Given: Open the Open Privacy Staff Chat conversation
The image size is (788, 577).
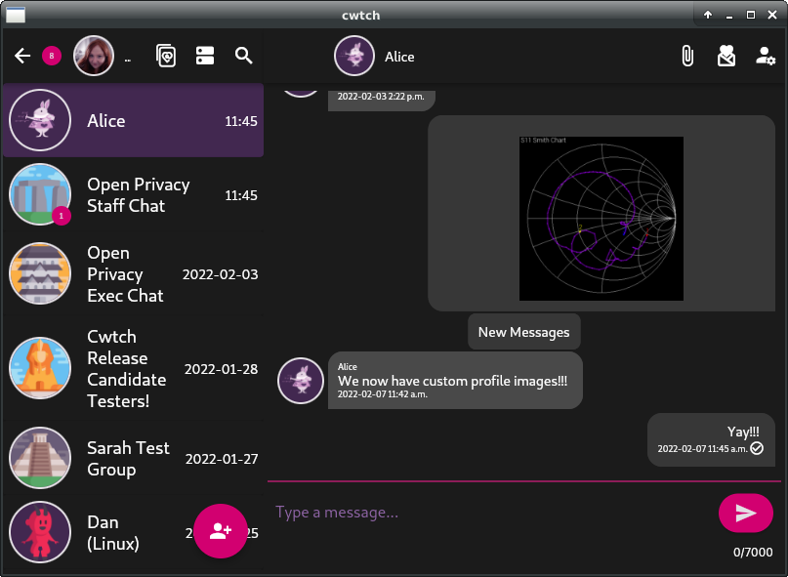Looking at the screenshot, I should point(133,194).
